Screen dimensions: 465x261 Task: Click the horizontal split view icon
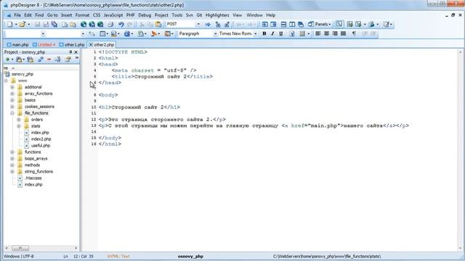[x=283, y=24]
